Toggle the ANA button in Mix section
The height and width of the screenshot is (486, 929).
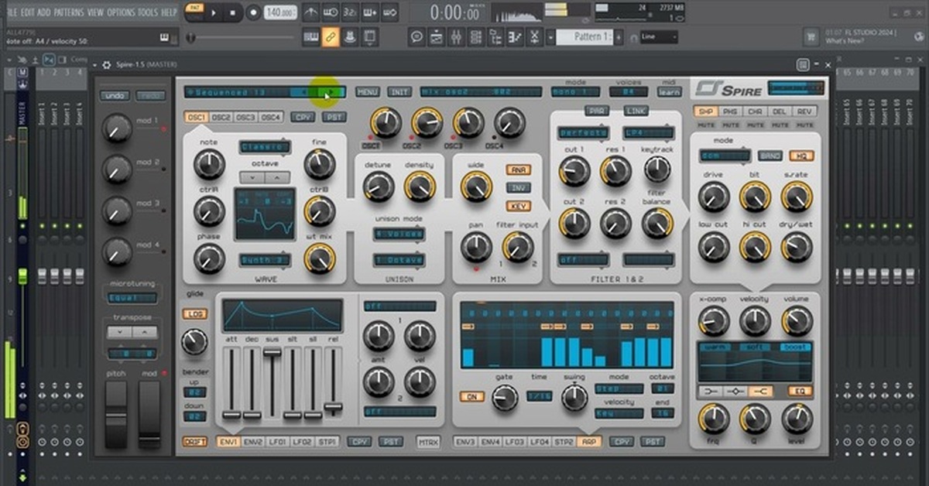(x=517, y=169)
